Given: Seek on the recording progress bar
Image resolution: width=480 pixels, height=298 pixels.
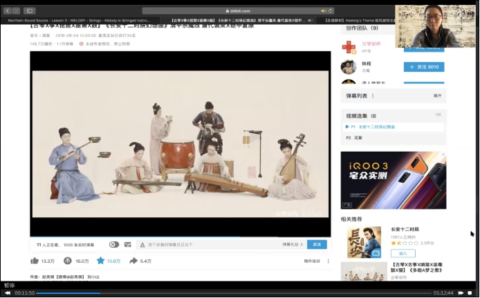Looking at the screenshot, I should 234,293.
